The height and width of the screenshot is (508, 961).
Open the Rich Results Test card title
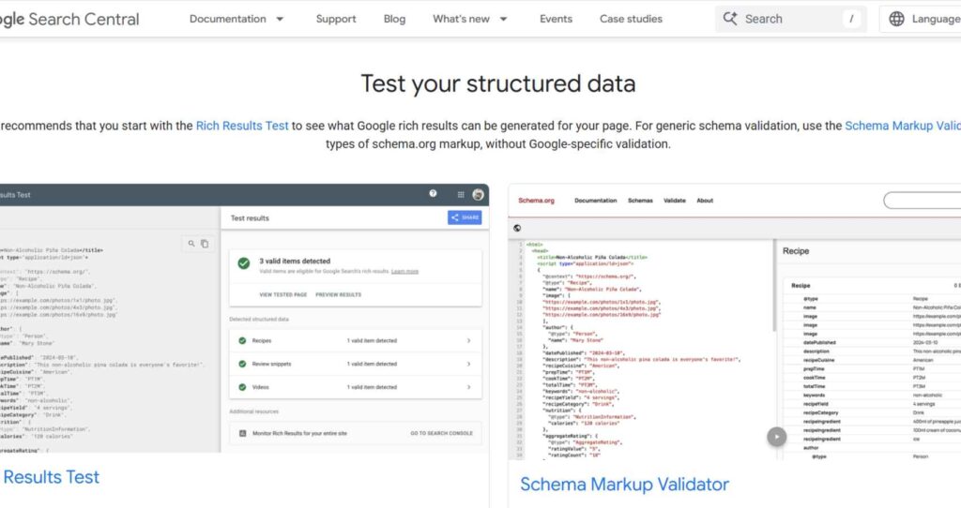[51, 477]
